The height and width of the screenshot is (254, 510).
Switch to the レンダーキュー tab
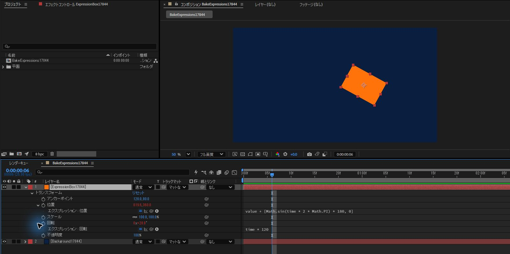click(18, 163)
